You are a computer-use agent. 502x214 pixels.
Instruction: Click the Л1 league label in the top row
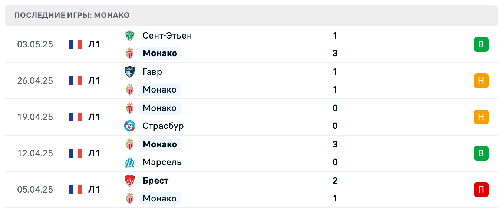click(94, 44)
